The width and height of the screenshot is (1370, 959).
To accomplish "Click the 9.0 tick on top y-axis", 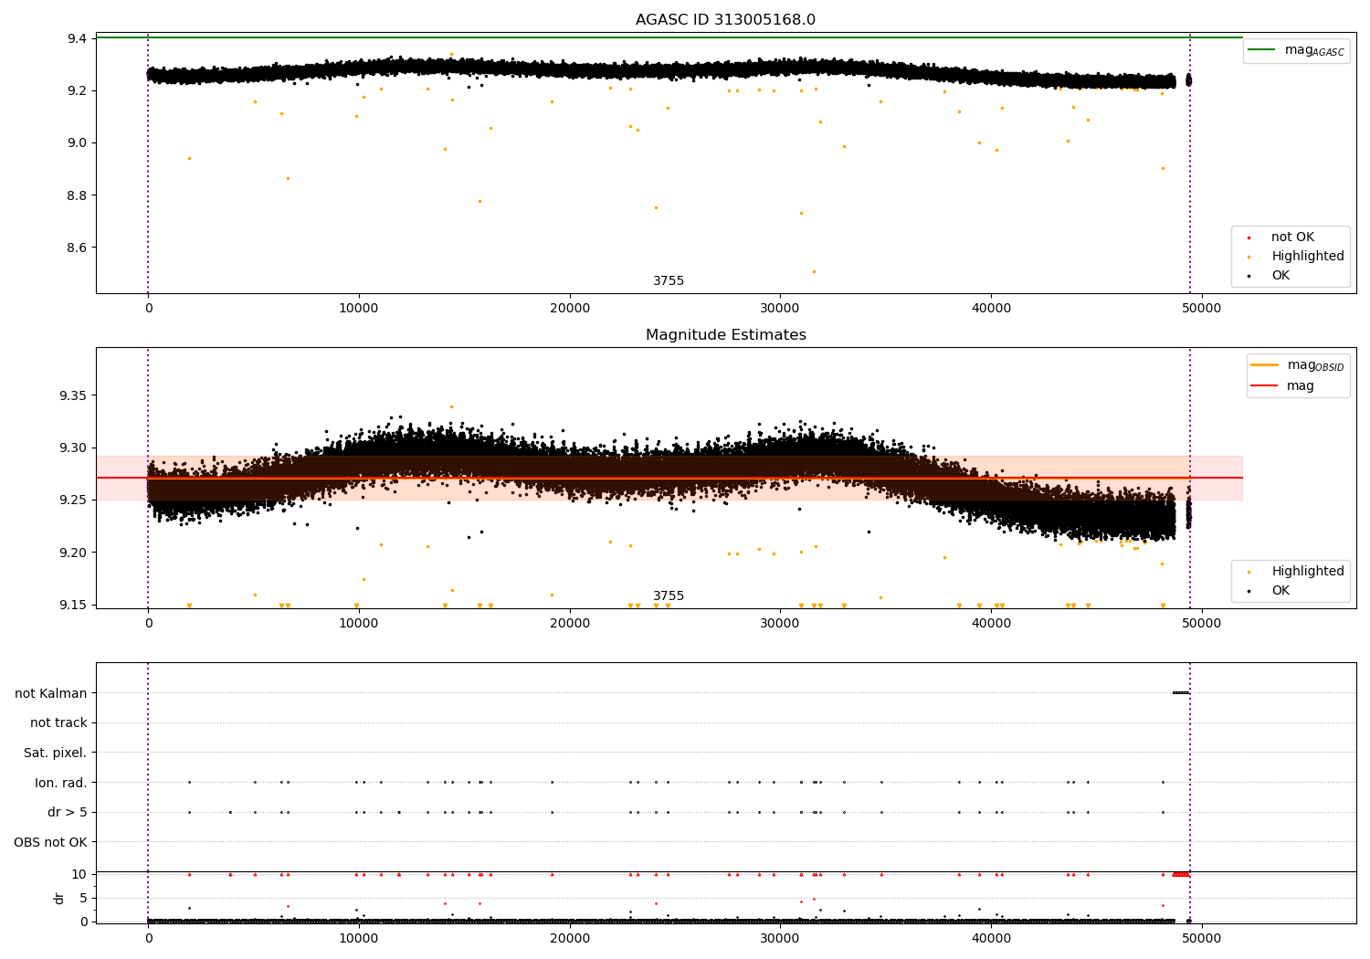I will click(77, 142).
